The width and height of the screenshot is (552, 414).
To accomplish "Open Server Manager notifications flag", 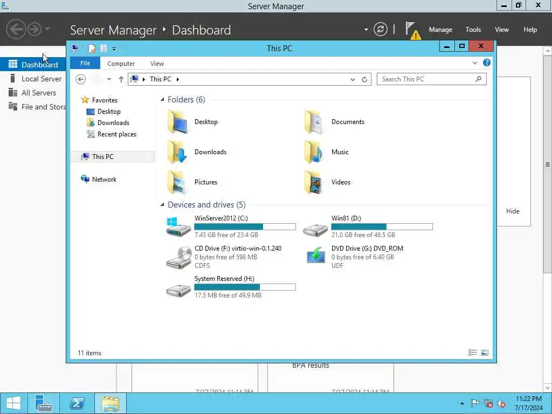I will pyautogui.click(x=412, y=30).
